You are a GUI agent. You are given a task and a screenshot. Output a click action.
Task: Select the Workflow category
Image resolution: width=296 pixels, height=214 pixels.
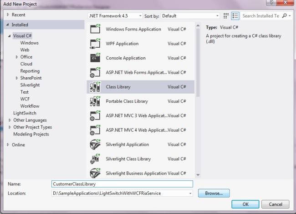30,106
